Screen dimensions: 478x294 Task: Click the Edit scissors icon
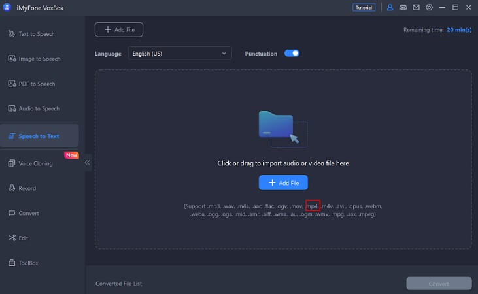point(12,238)
